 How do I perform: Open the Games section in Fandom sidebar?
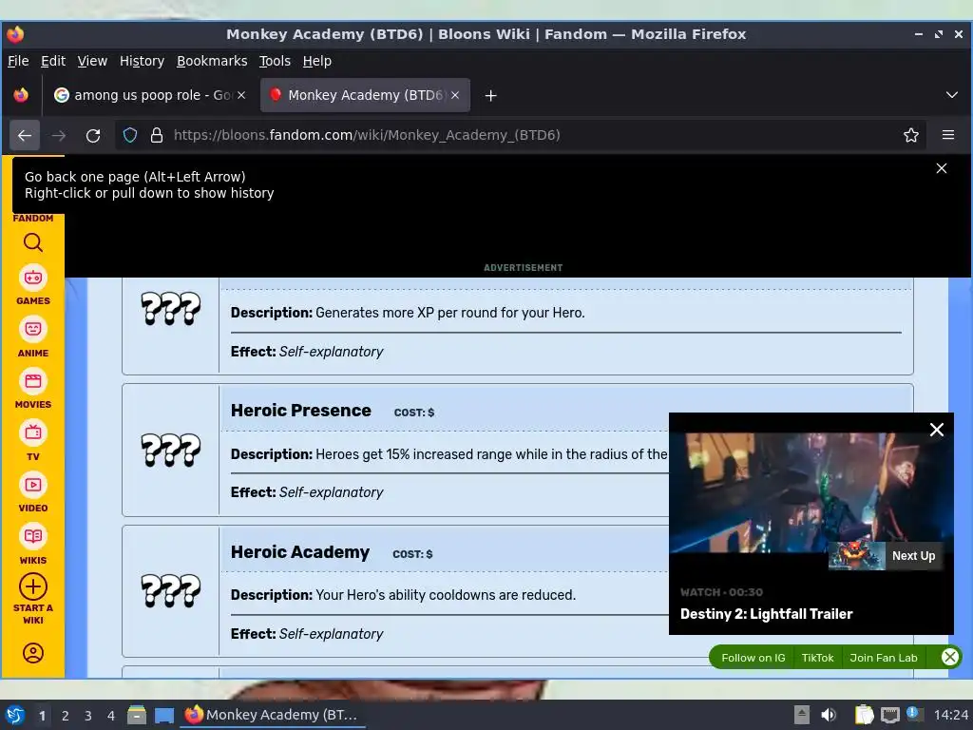point(33,285)
